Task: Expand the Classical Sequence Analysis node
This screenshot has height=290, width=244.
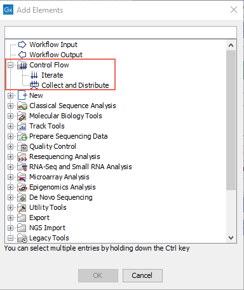Action: (x=10, y=106)
